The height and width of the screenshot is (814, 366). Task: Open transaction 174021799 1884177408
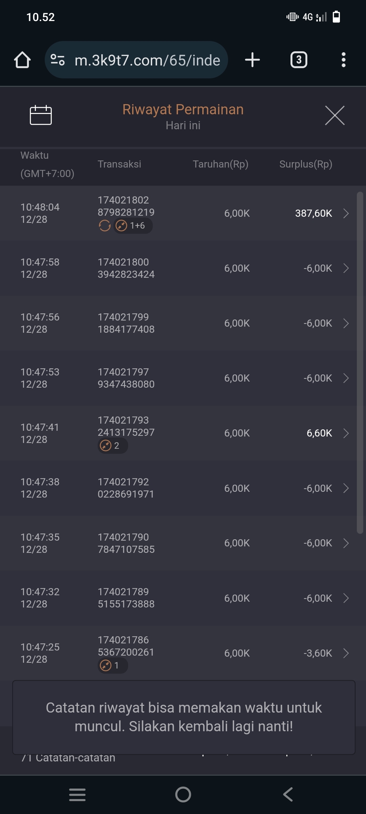point(126,323)
